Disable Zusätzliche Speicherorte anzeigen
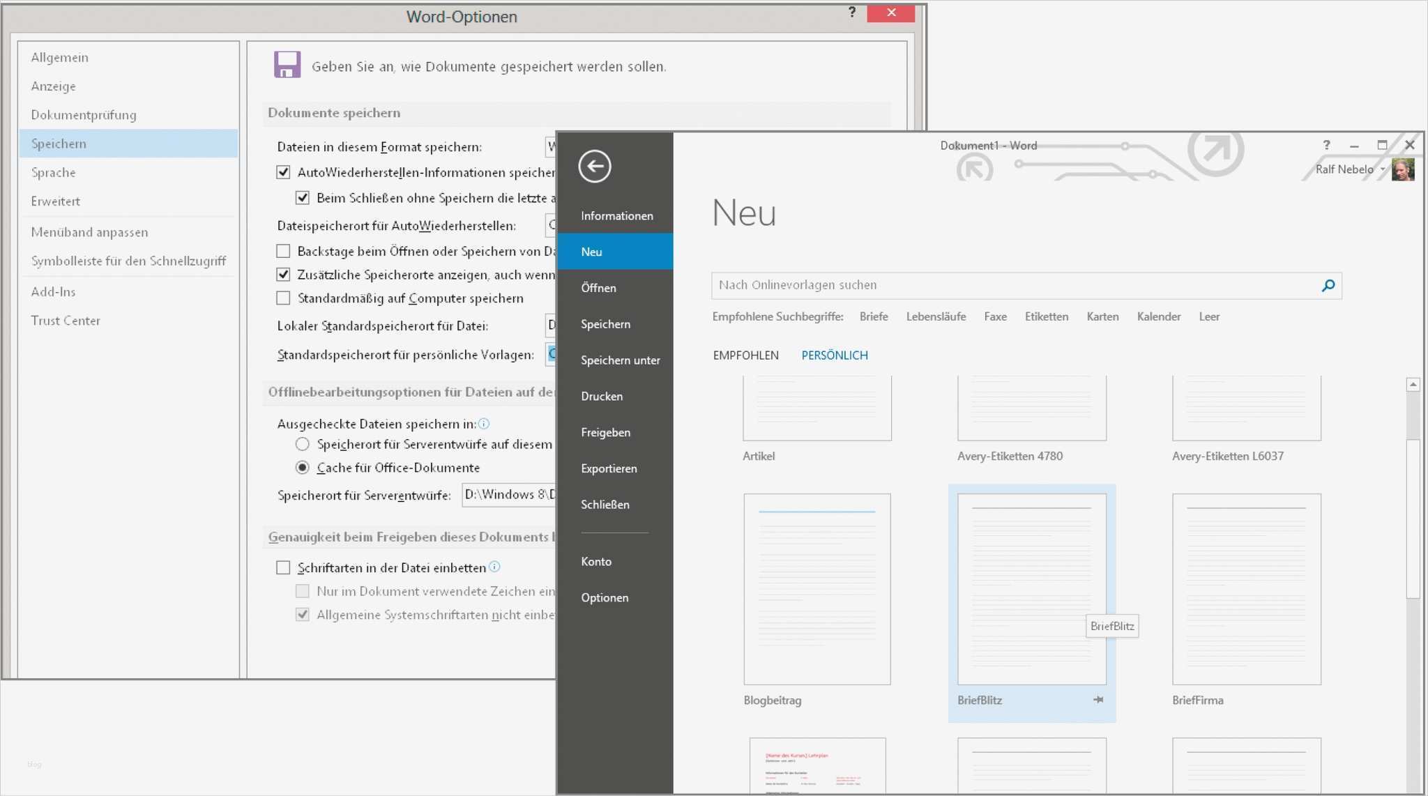This screenshot has height=796, width=1428. click(283, 274)
